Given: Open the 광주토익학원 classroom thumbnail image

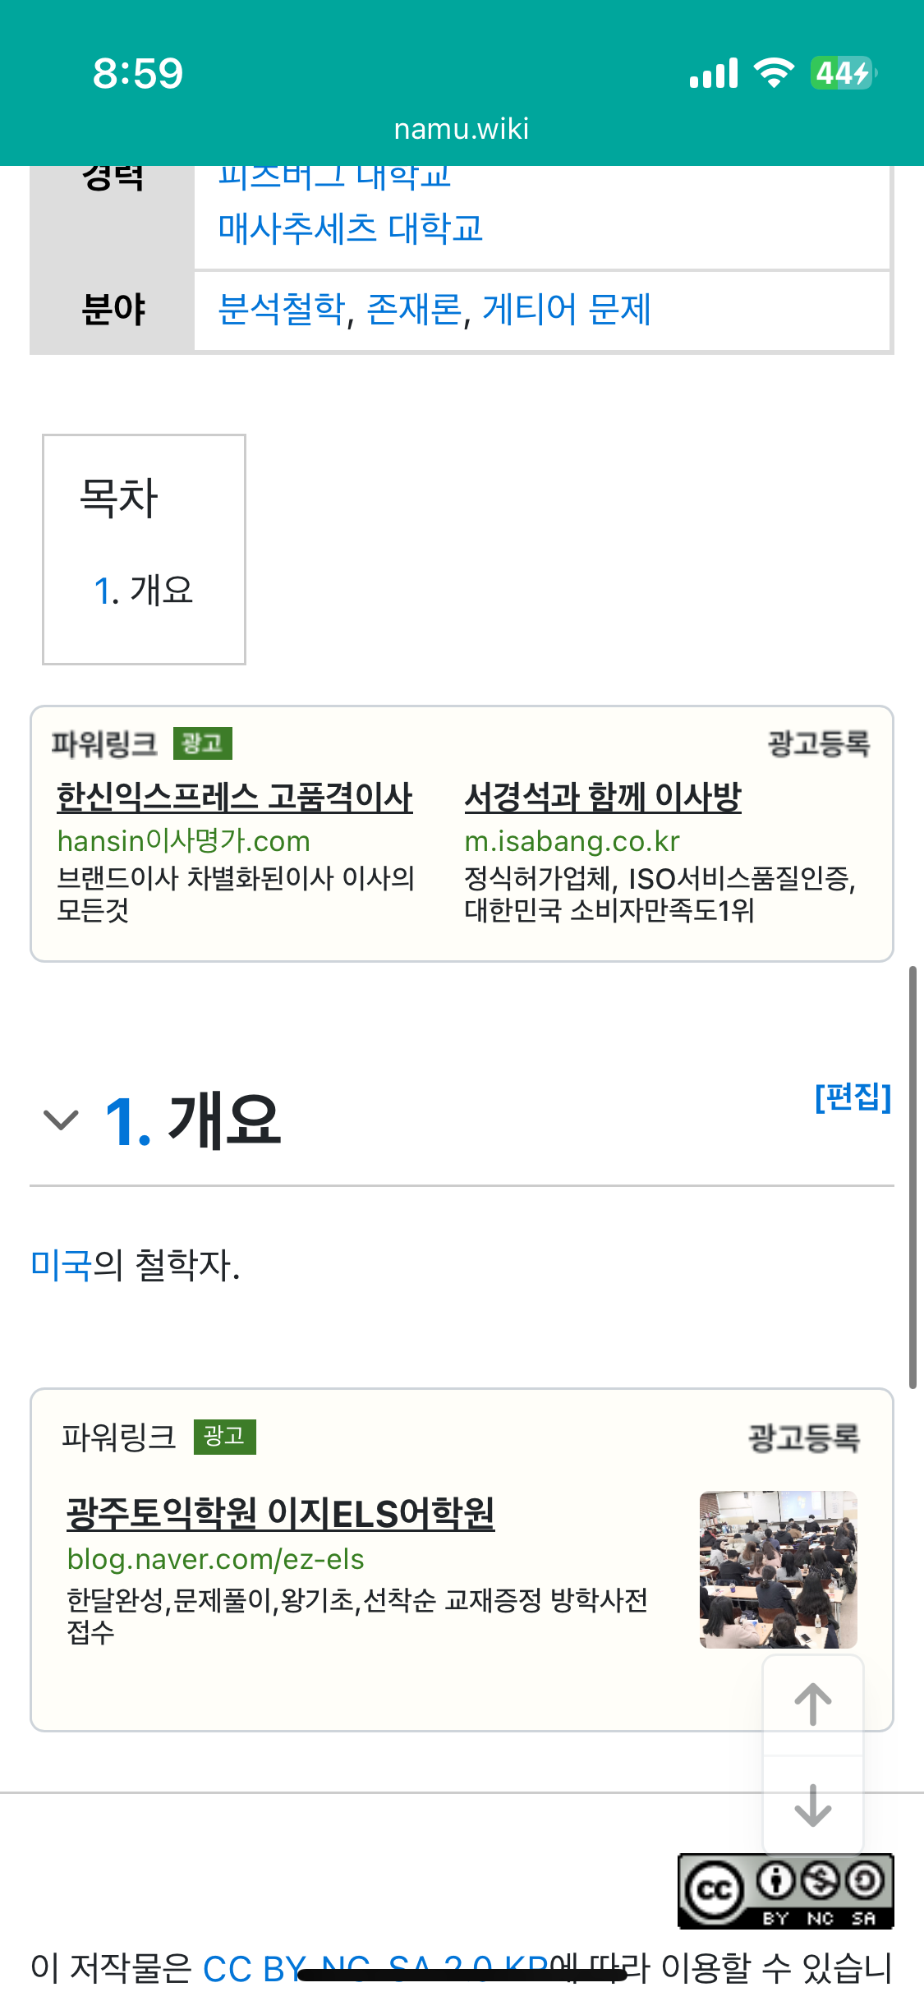Looking at the screenshot, I should tap(778, 1570).
